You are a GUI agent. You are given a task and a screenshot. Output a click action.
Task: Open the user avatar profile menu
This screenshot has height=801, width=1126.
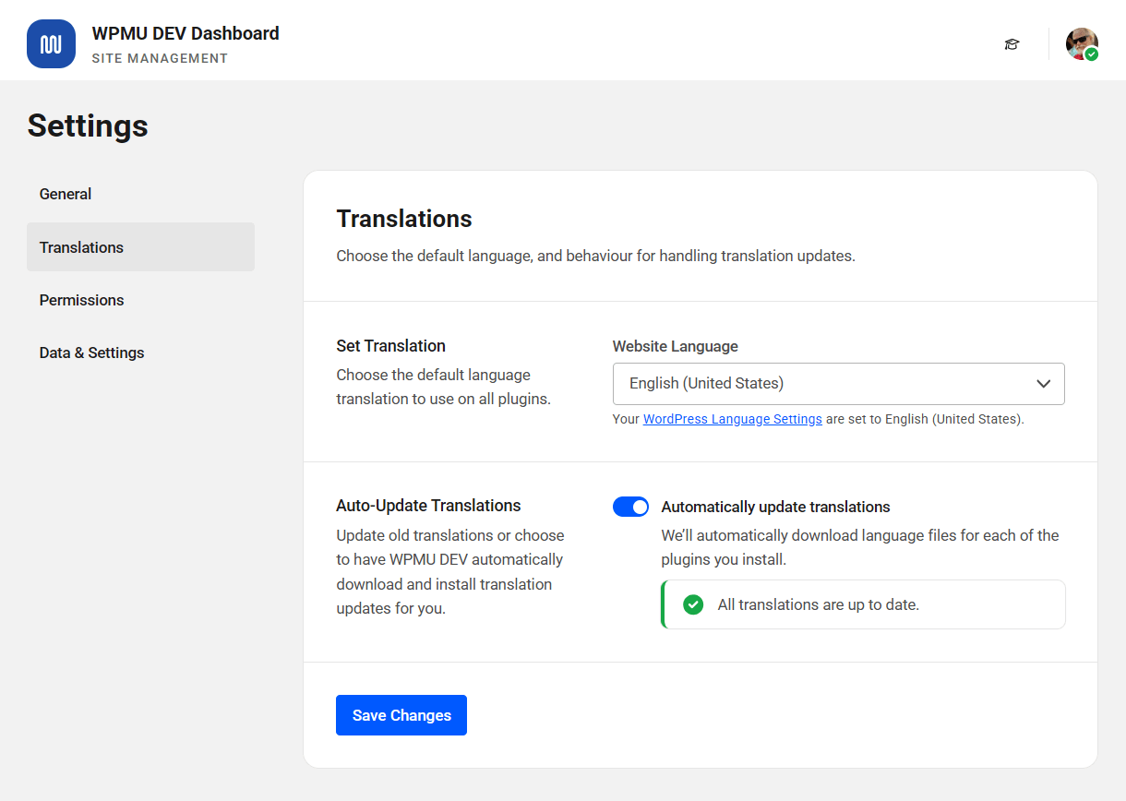[x=1082, y=44]
